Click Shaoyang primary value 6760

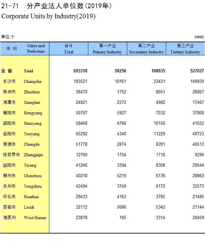(121, 123)
